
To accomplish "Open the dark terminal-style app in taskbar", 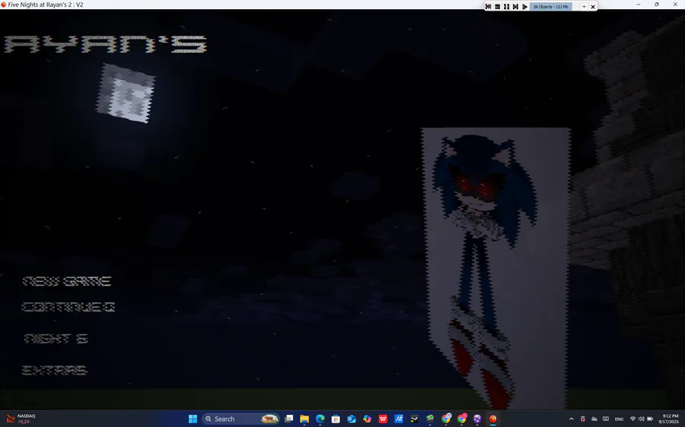I will (x=414, y=419).
